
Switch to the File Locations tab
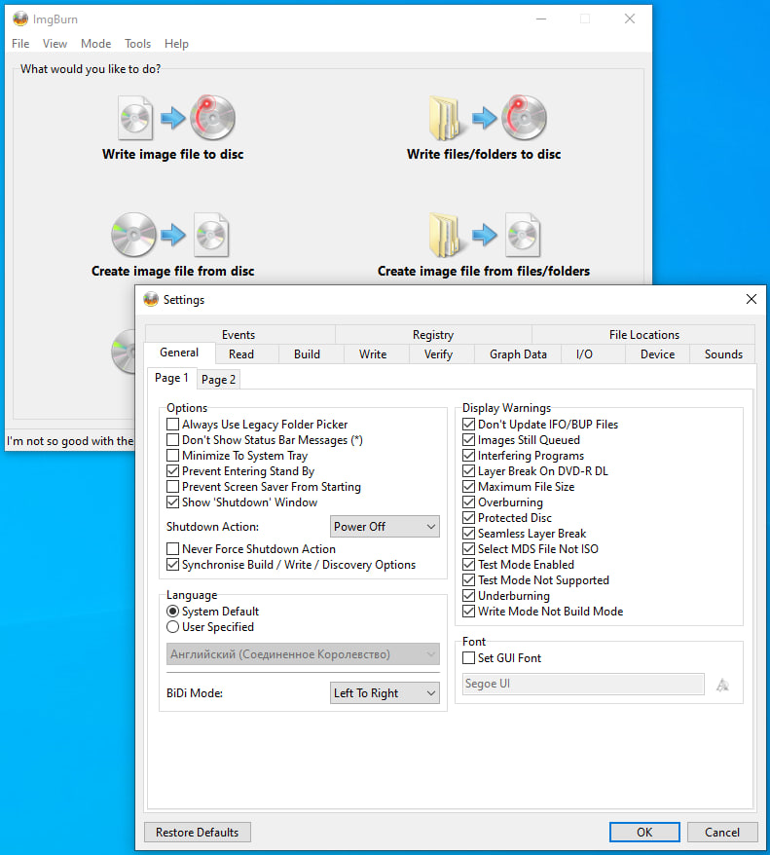pos(644,335)
